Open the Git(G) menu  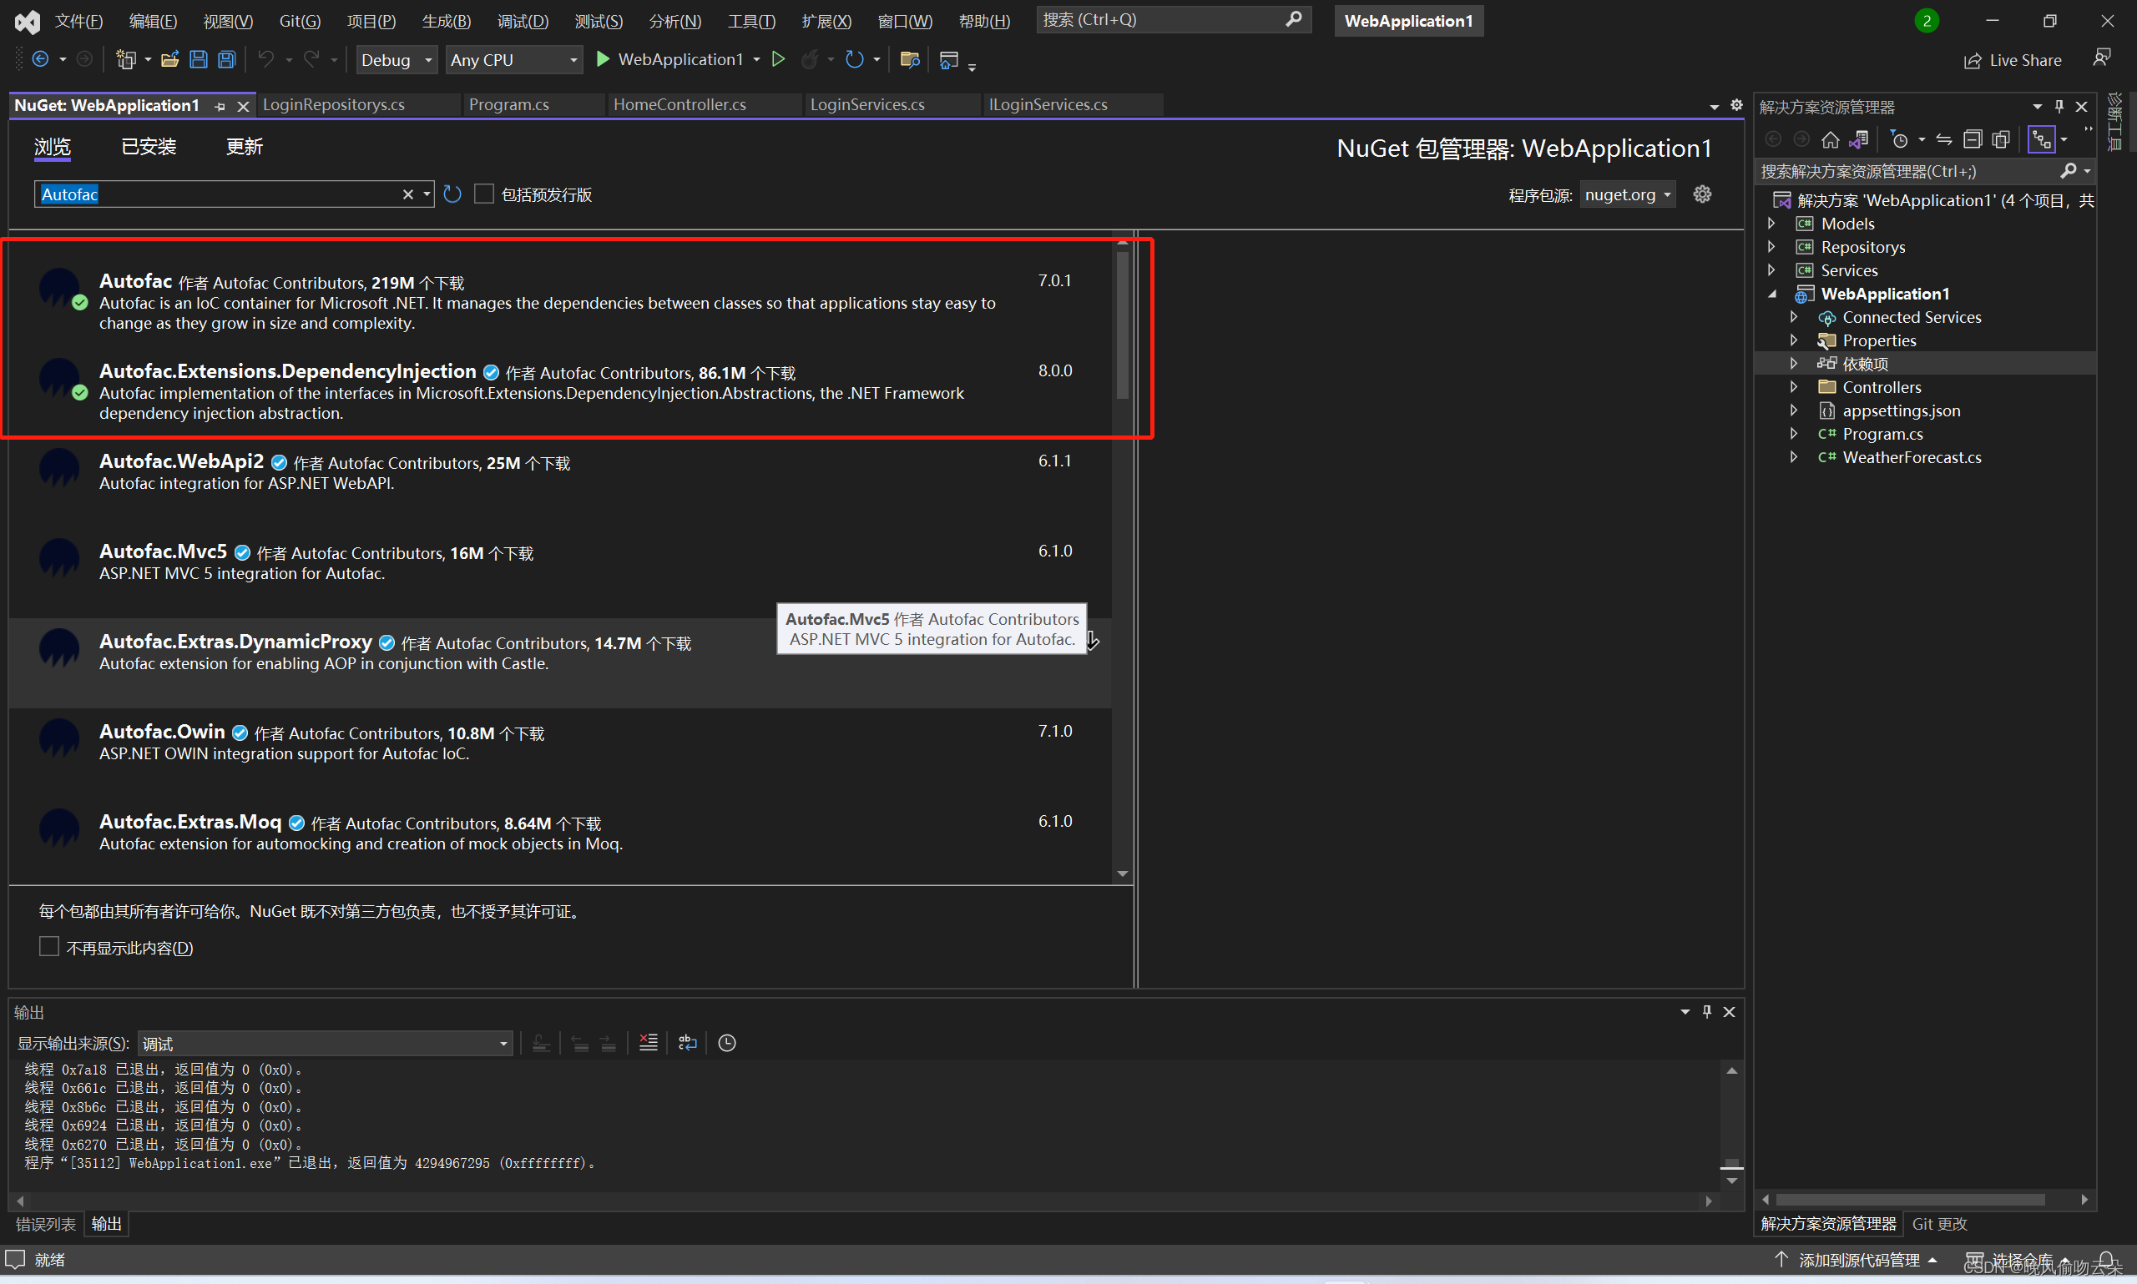(300, 20)
